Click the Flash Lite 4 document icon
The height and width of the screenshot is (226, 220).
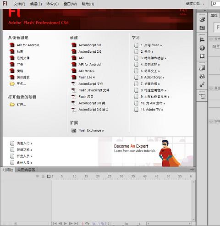click(x=74, y=77)
